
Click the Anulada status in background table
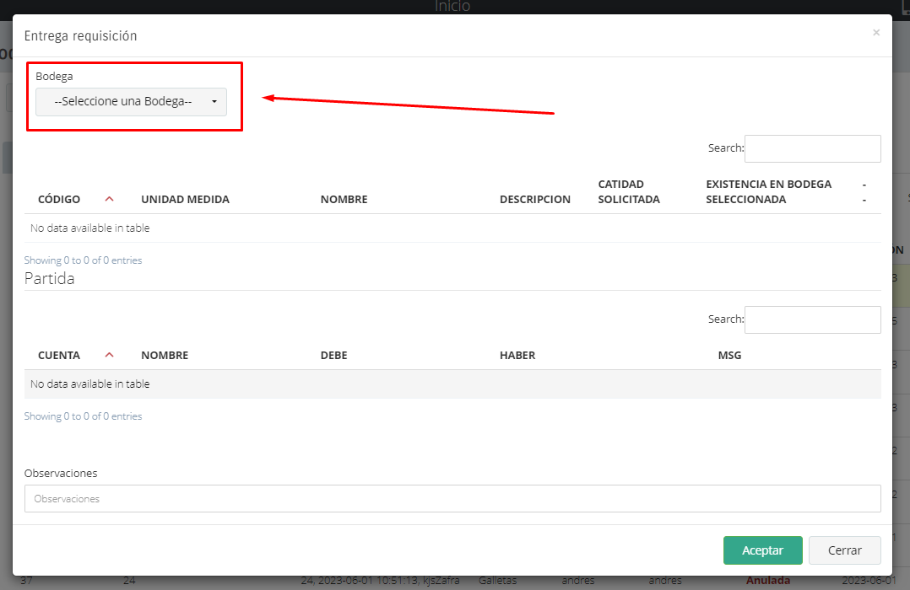click(768, 581)
